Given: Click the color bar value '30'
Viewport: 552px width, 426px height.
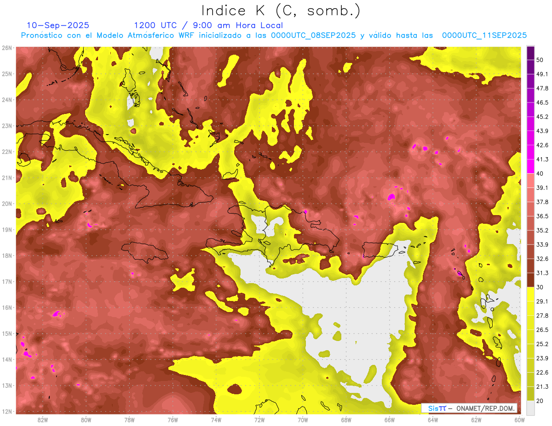Looking at the screenshot, I should click(x=540, y=287).
